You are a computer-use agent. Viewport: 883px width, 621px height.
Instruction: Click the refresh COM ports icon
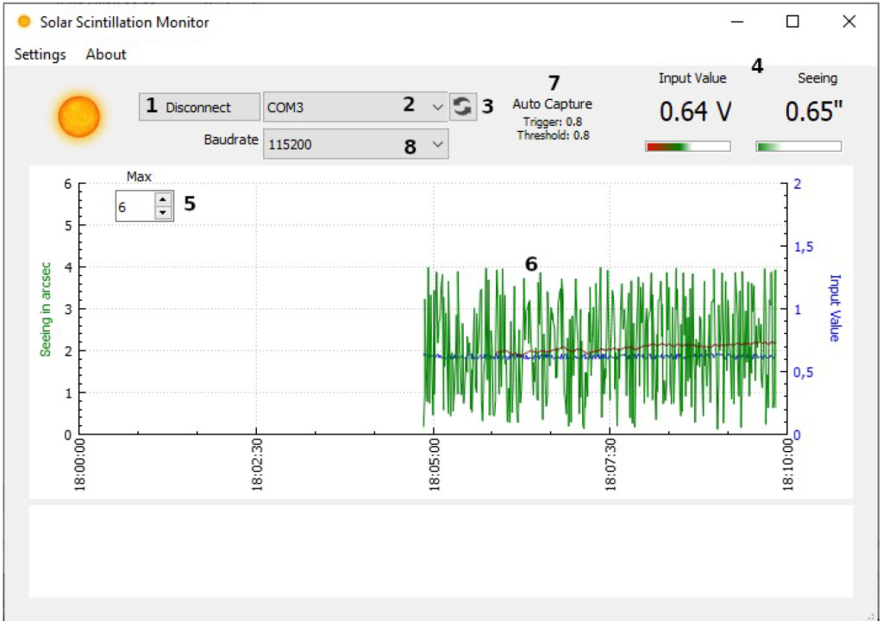(x=463, y=107)
